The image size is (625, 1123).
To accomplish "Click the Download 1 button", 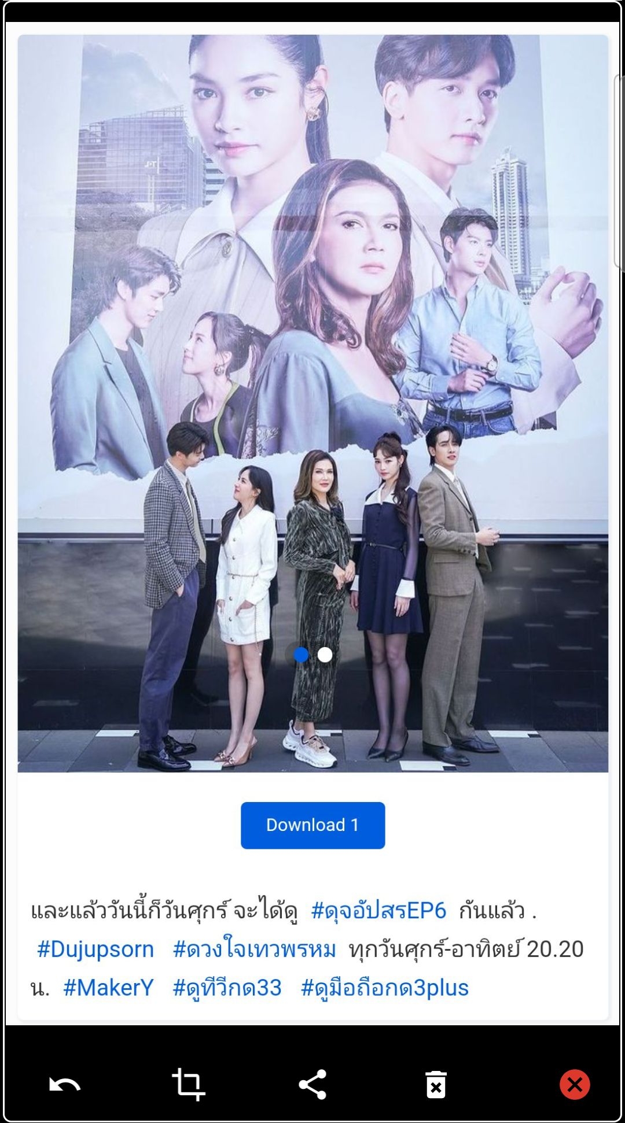I will tap(312, 825).
